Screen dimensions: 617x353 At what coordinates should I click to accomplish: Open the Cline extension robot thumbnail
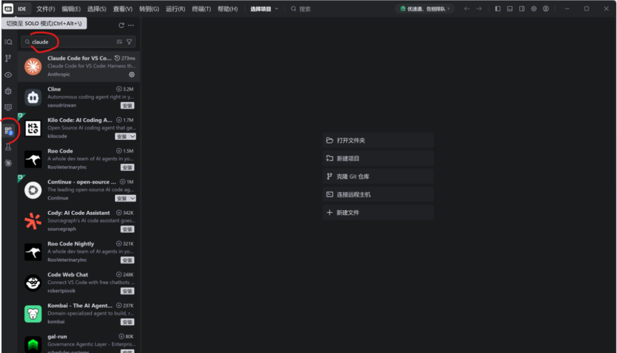[33, 97]
